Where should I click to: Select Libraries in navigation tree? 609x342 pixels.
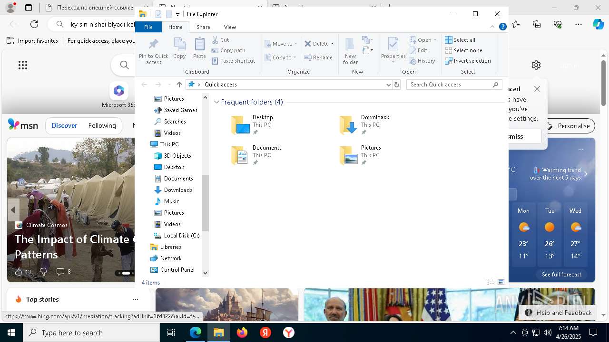166,247
